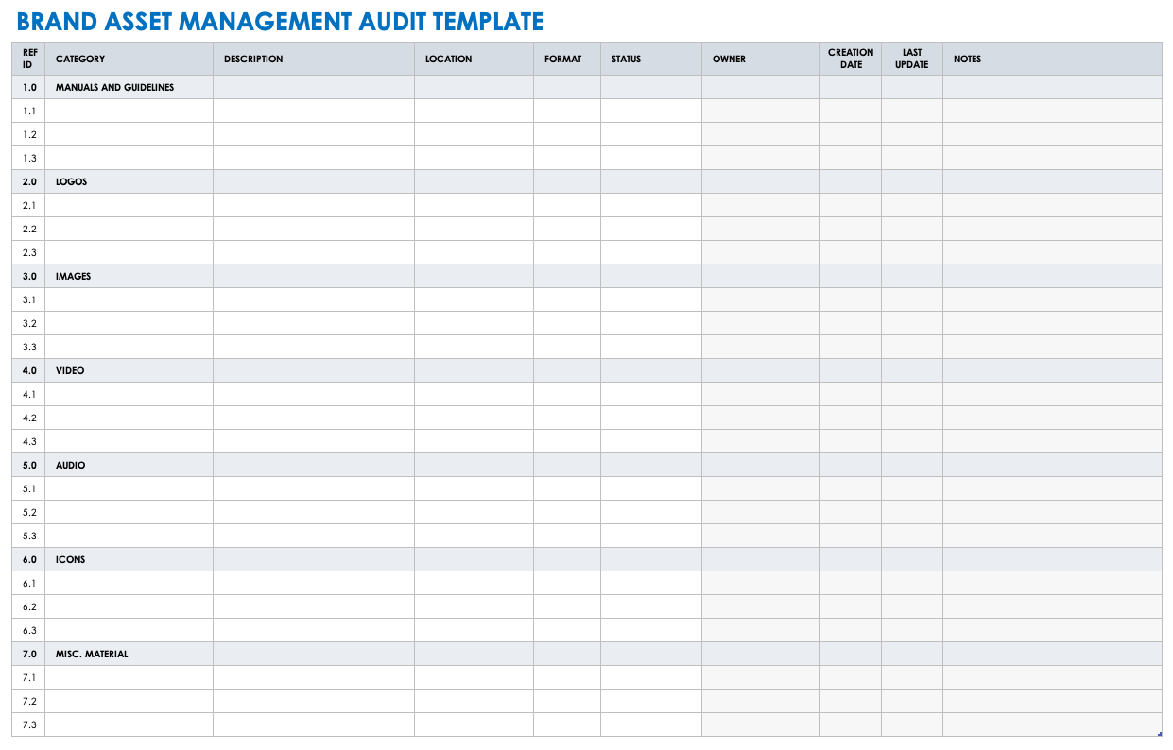This screenshot has height=750, width=1173.
Task: Select the description cell in row 2.2
Action: [313, 229]
